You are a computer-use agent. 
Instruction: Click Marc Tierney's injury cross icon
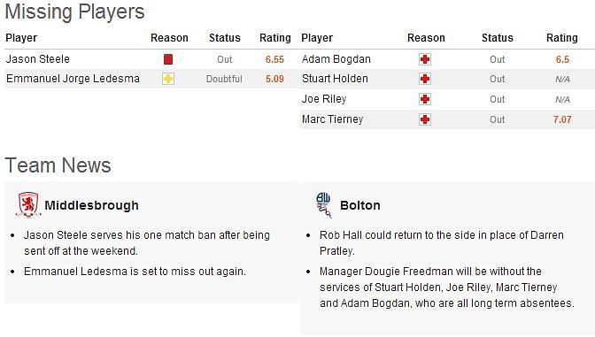point(425,119)
